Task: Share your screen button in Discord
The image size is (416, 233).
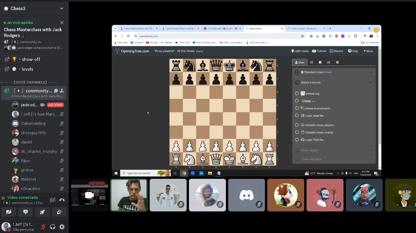Action: pyautogui.click(x=26, y=212)
